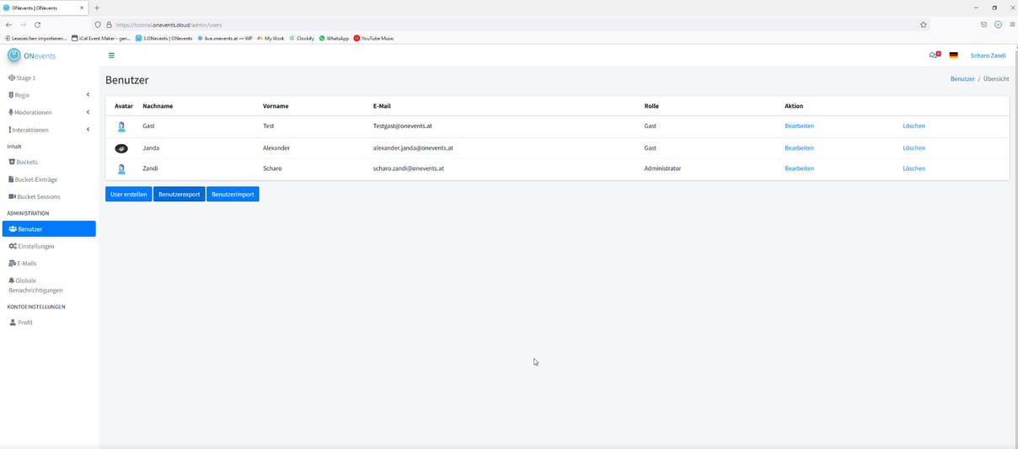This screenshot has height=449, width=1018.
Task: Switch language via the German flag icon
Action: (x=953, y=56)
